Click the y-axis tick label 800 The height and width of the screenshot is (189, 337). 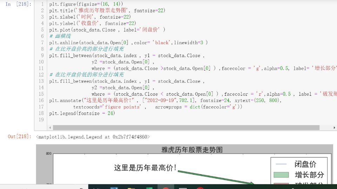pyautogui.click(x=48, y=153)
